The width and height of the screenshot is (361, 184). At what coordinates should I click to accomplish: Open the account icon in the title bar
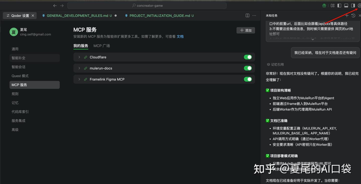click(359, 5)
